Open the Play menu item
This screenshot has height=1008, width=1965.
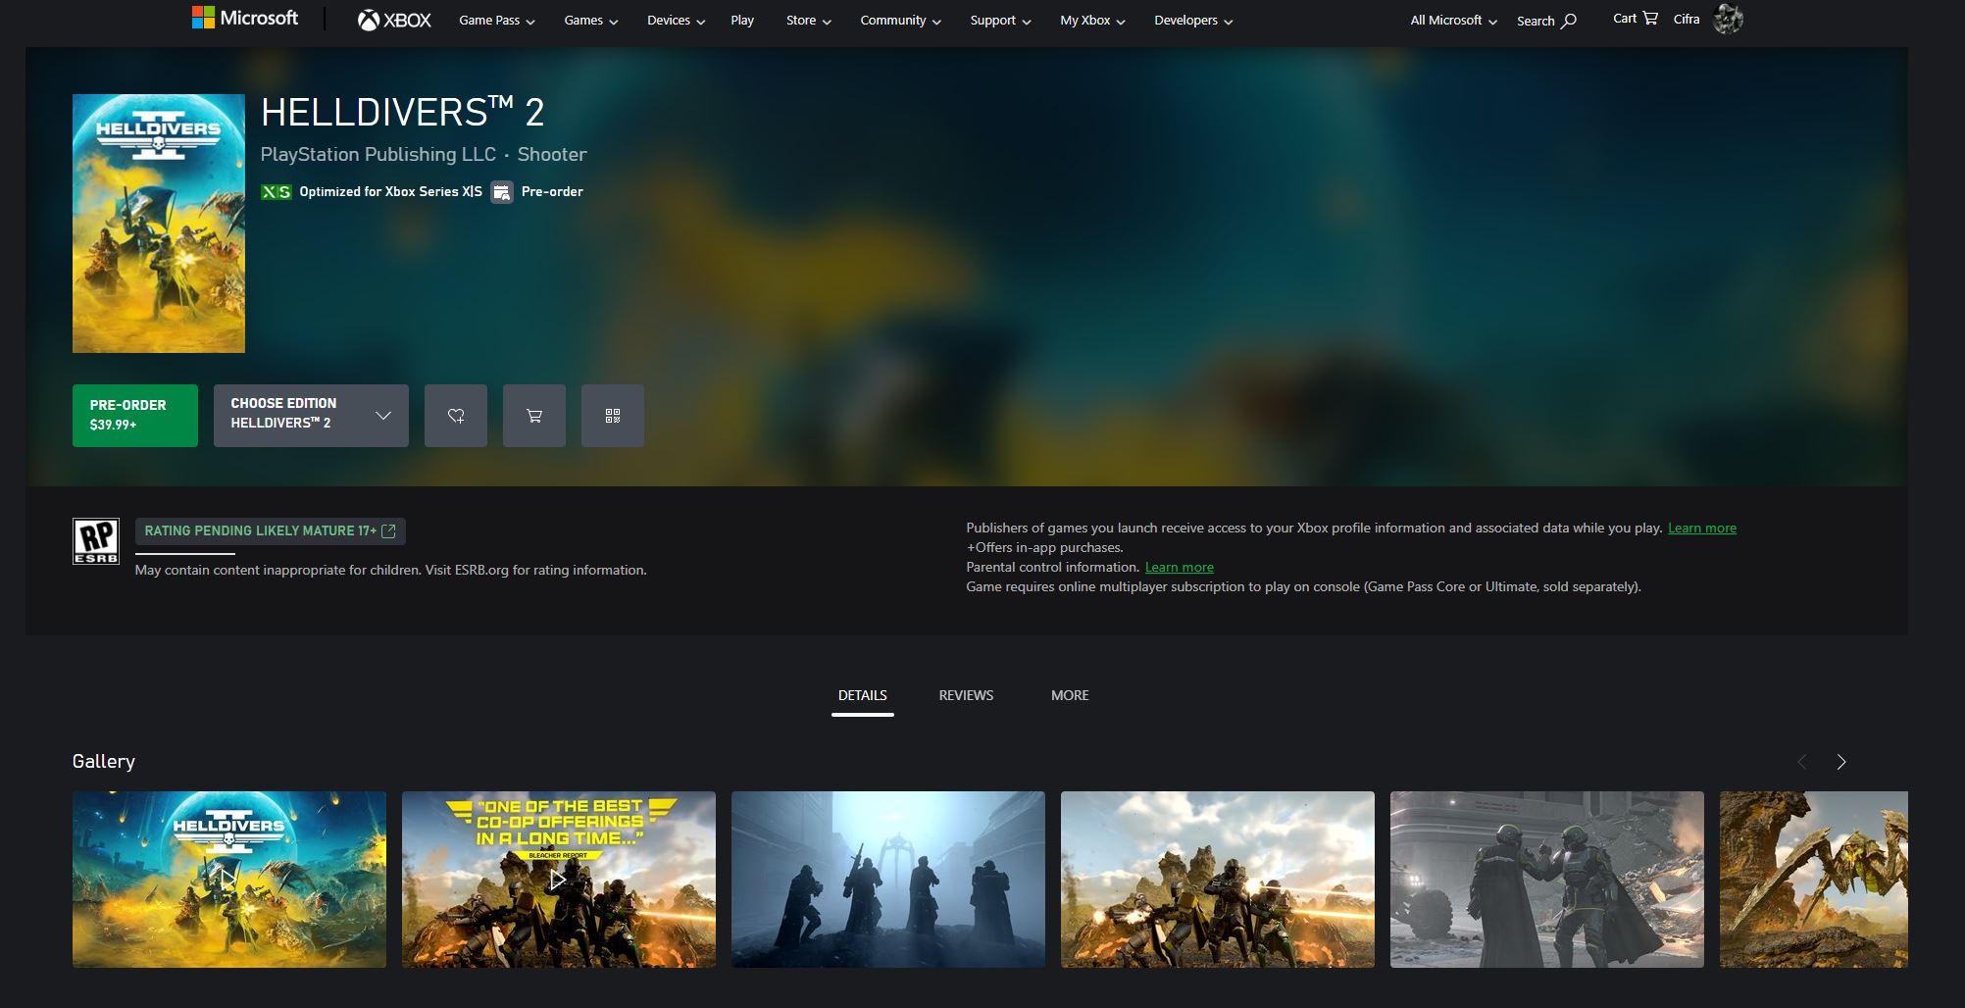pos(742,20)
